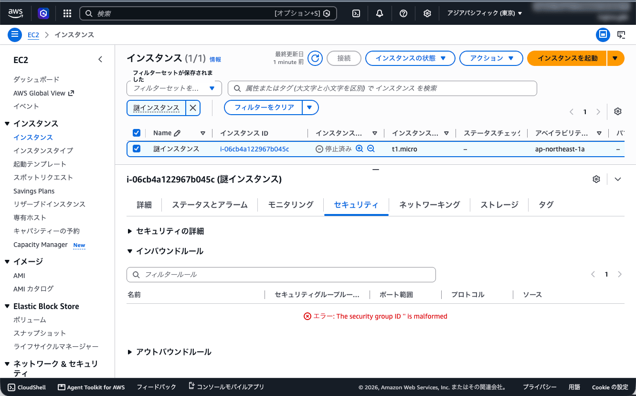The width and height of the screenshot is (636, 396).
Task: Open the filter set dropdown
Action: coord(174,88)
